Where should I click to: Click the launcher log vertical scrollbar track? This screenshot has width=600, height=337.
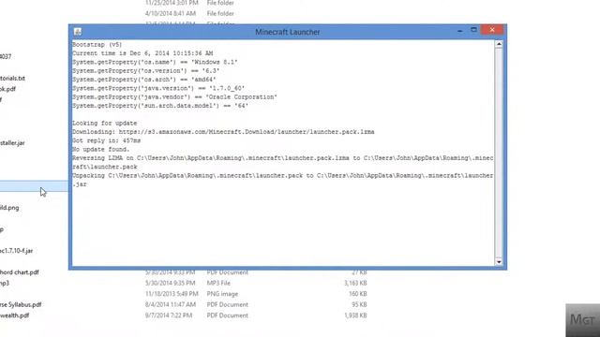click(x=499, y=153)
